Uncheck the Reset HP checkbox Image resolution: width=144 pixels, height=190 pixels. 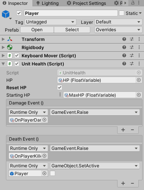click(60, 87)
